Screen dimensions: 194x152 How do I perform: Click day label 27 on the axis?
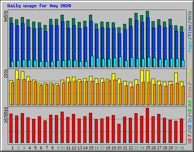point(159,148)
